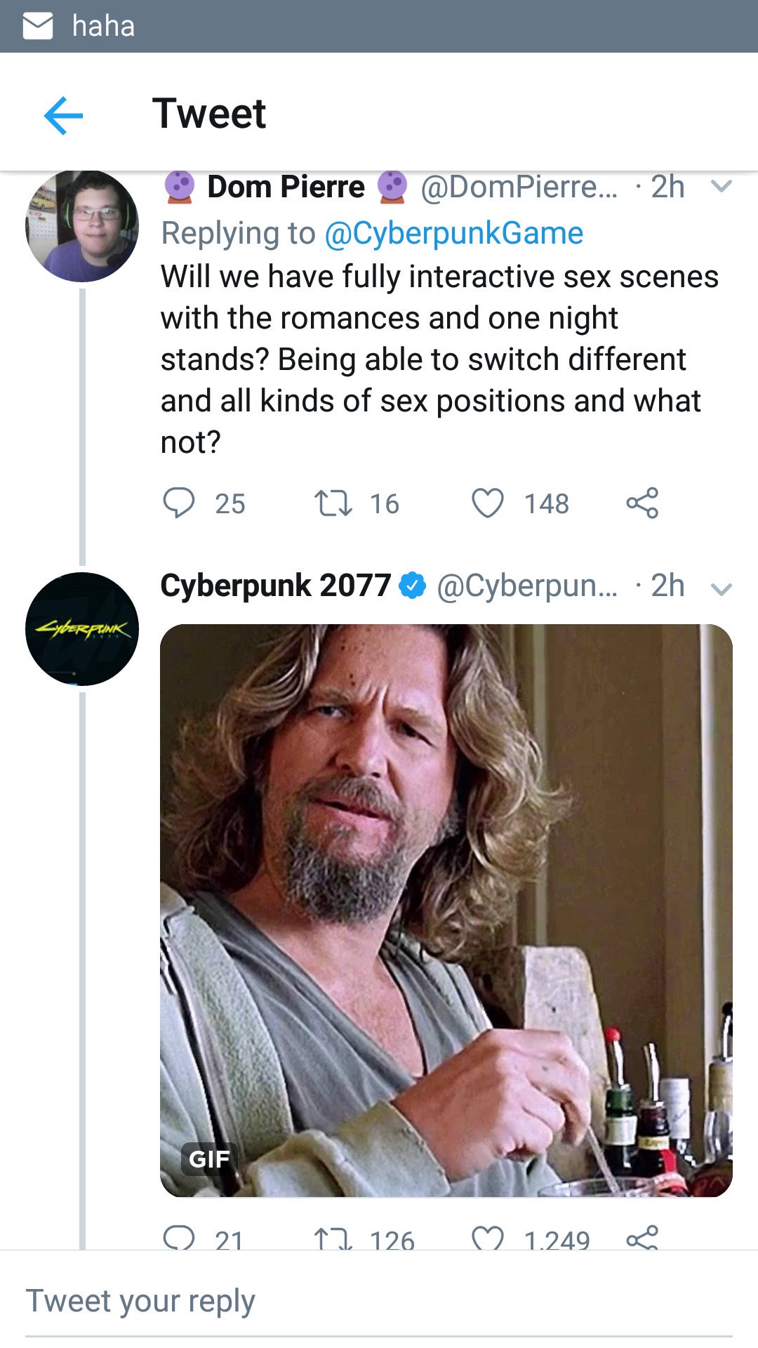Like Dom Pierre's tweet
The width and height of the screenshot is (758, 1348).
point(488,503)
